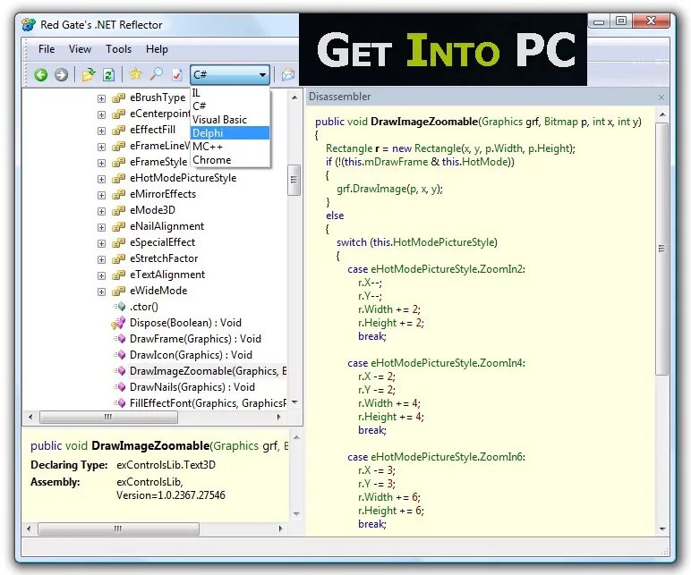
Task: Choose IL from the language list
Action: click(230, 93)
